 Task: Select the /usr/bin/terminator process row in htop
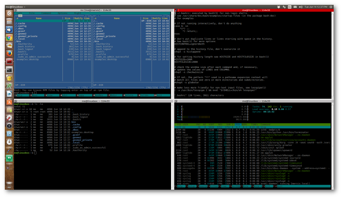point(253,132)
